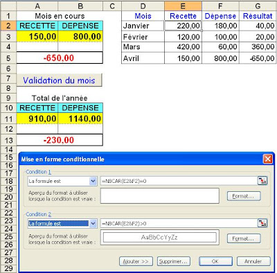Select column F header
Viewport: 277px width, 273px height.
[x=220, y=6]
